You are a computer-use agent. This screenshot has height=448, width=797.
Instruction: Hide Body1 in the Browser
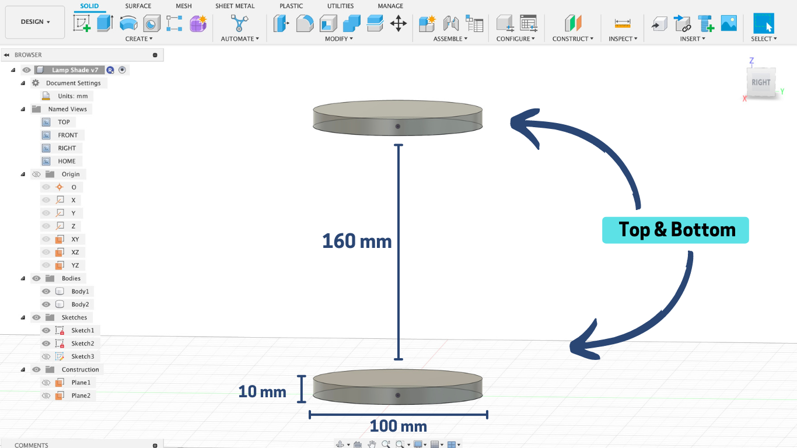click(x=46, y=291)
